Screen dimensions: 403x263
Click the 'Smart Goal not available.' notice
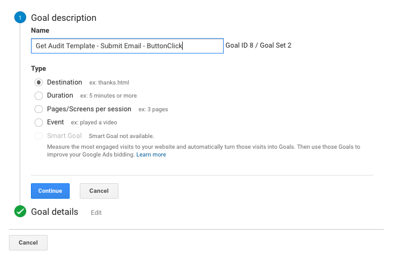[121, 136]
